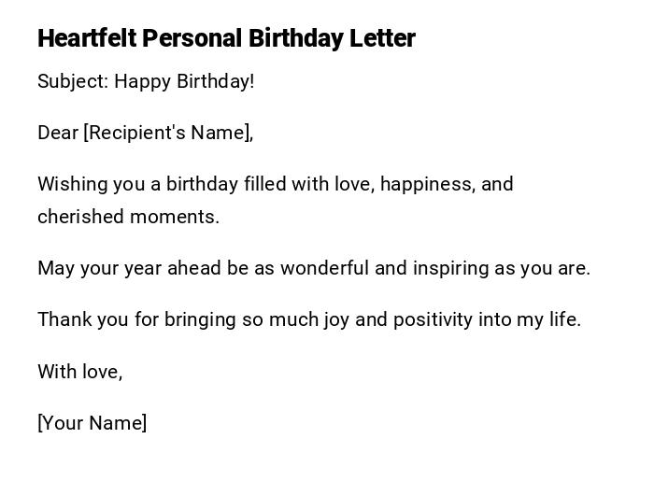Select the [Recipient's Name] placeholder
This screenshot has width=654, height=481.
click(x=168, y=133)
